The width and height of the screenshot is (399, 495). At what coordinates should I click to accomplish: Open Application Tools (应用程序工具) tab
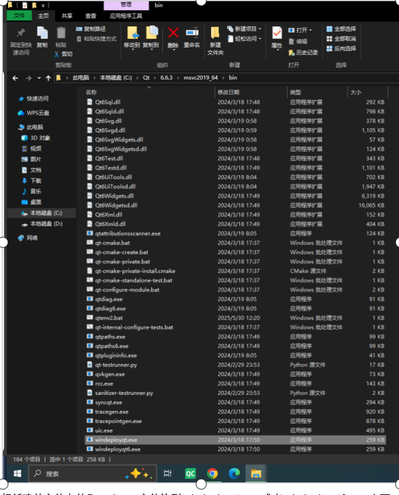(x=126, y=16)
